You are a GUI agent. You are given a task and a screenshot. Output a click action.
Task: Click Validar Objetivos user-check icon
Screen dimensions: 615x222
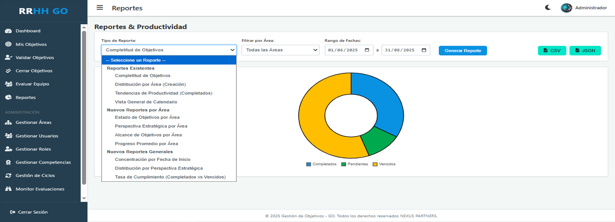[x=8, y=58]
